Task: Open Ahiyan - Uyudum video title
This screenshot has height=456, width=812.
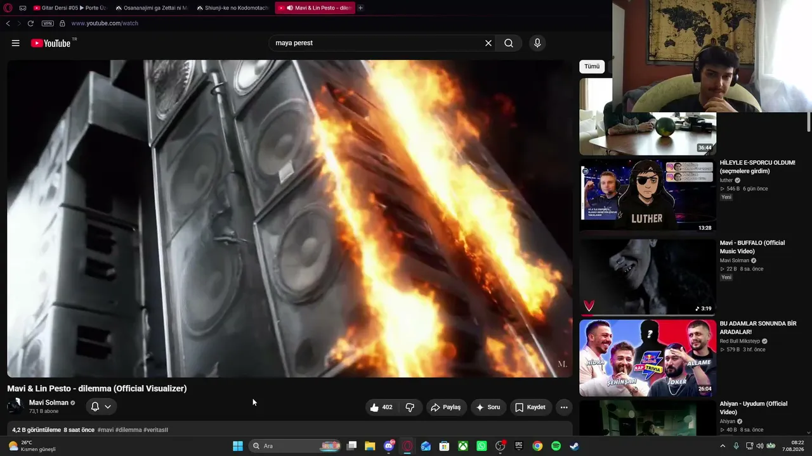Action: tap(754, 408)
